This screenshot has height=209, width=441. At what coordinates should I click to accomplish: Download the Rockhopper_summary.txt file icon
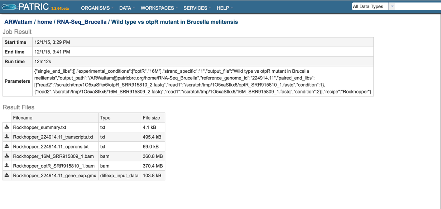tap(7, 127)
